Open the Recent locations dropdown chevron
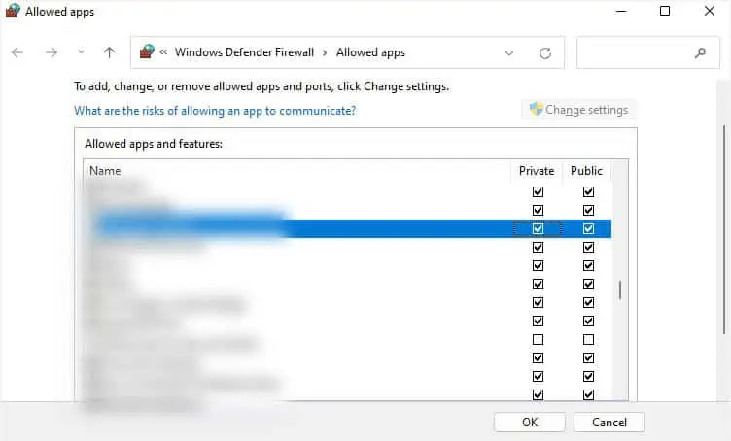This screenshot has height=441, width=731. [81, 52]
